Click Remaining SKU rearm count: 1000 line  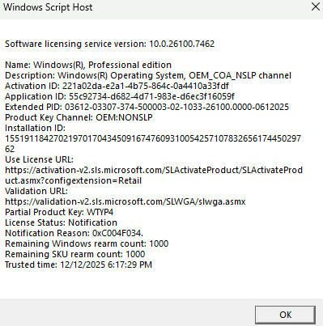[x=75, y=254]
